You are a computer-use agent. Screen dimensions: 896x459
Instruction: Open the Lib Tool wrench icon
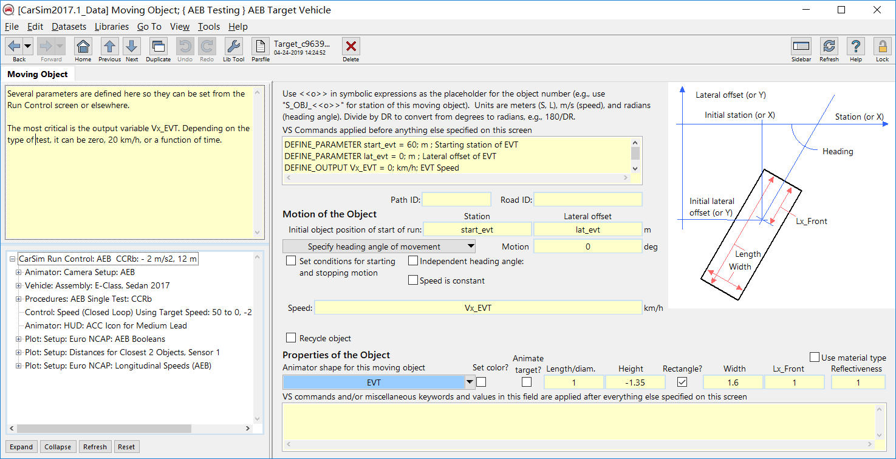(x=233, y=46)
